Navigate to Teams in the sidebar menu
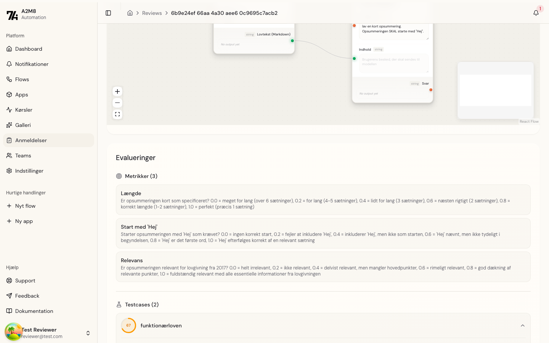 coord(23,155)
